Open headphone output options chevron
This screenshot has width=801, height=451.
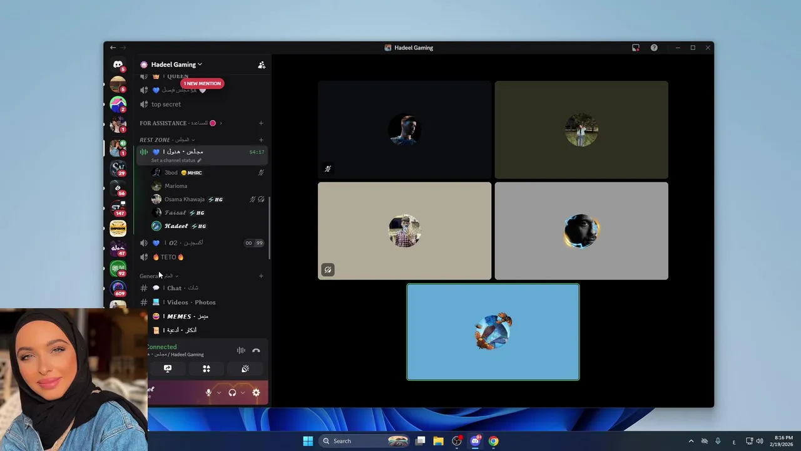[x=242, y=393]
